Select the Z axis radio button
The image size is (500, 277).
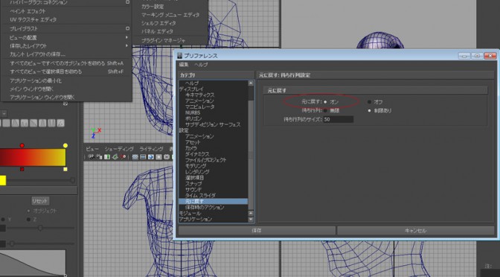click(28, 220)
